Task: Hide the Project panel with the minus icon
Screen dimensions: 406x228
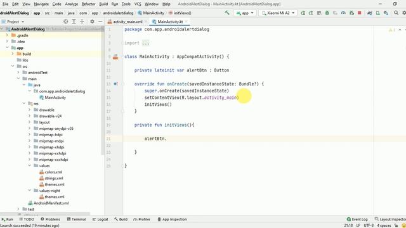Action: pos(100,22)
